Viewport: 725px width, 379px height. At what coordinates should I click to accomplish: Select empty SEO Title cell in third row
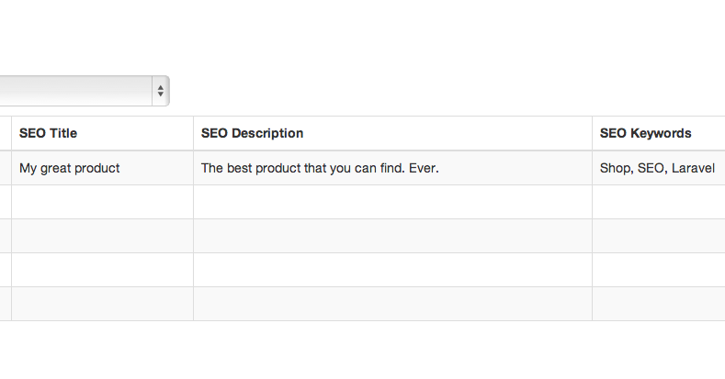(101, 236)
